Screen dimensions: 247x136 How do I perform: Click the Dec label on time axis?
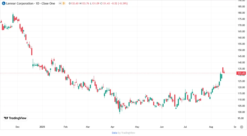(x=18, y=127)
